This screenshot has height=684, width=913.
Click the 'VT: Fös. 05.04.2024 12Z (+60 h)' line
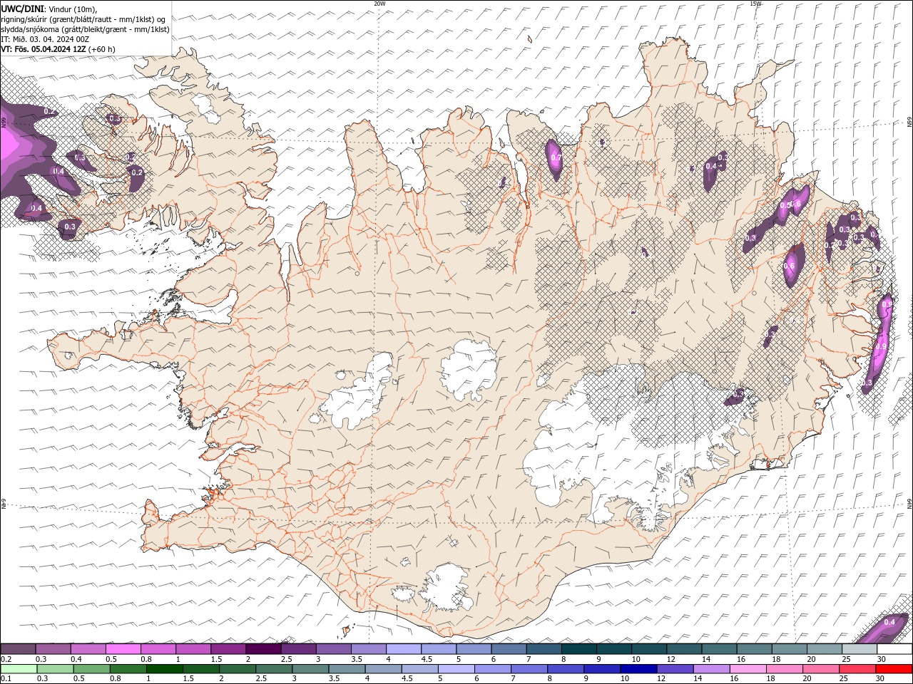(x=58, y=49)
